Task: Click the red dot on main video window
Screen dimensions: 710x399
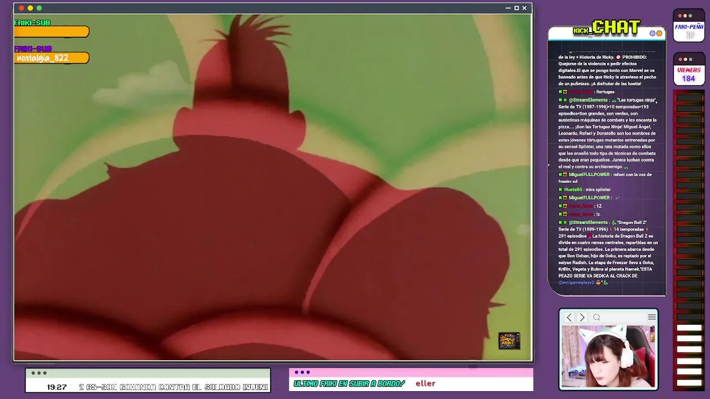Action: tap(22, 8)
